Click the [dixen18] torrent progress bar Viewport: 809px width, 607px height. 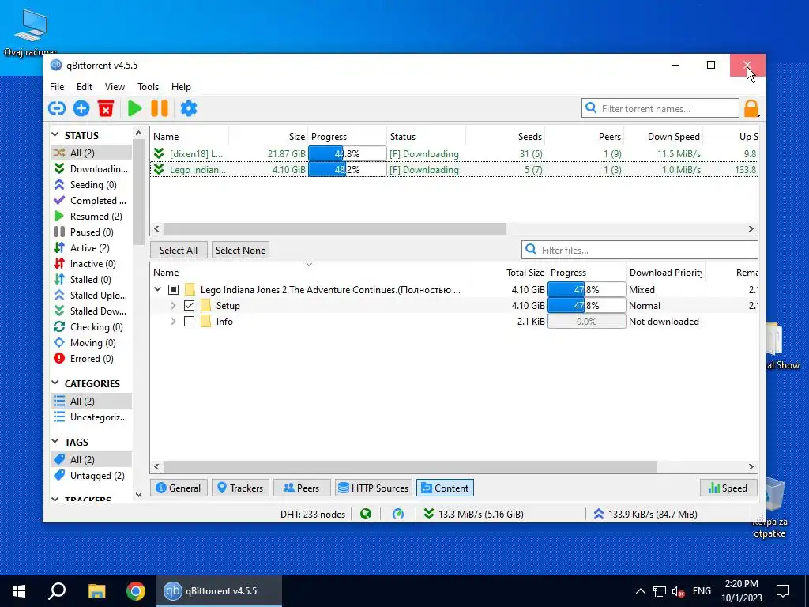click(348, 154)
